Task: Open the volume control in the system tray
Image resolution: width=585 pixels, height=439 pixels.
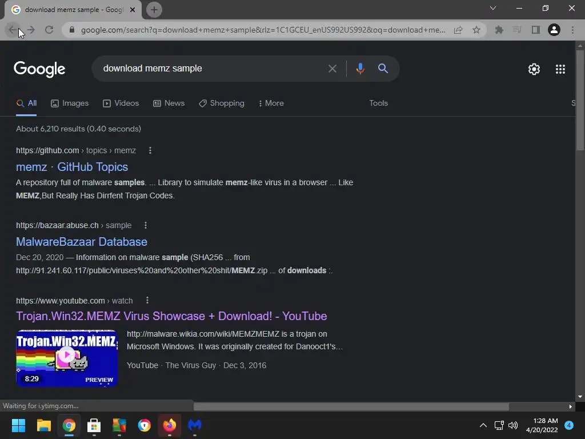Action: click(513, 425)
